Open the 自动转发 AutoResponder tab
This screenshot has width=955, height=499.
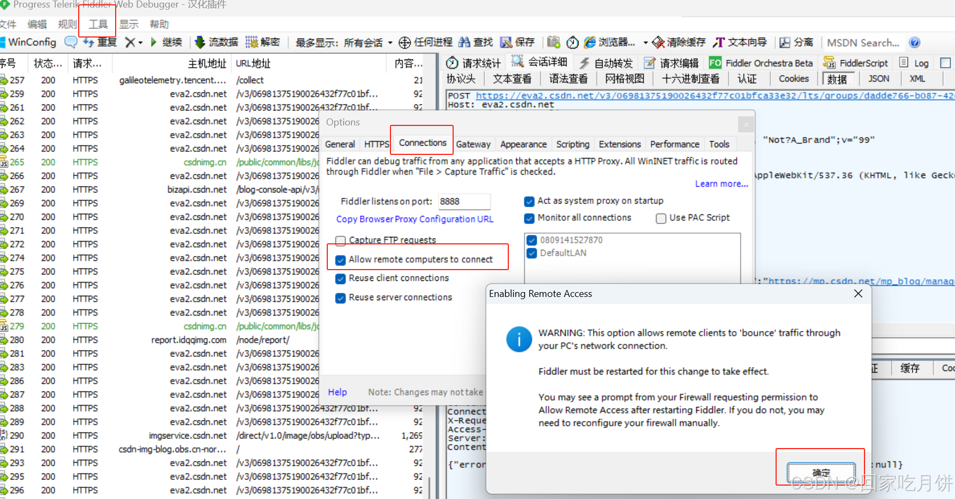tap(606, 63)
